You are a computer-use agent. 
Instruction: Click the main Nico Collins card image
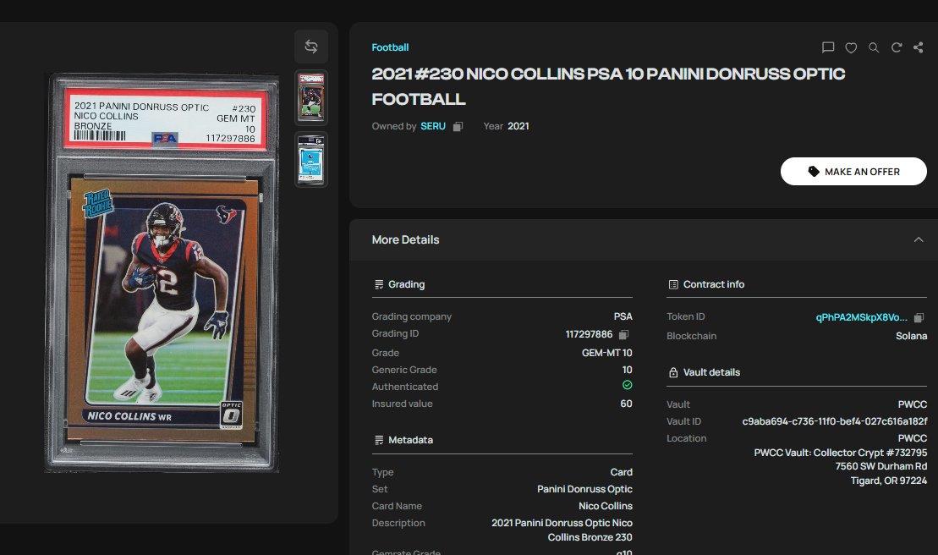162,272
